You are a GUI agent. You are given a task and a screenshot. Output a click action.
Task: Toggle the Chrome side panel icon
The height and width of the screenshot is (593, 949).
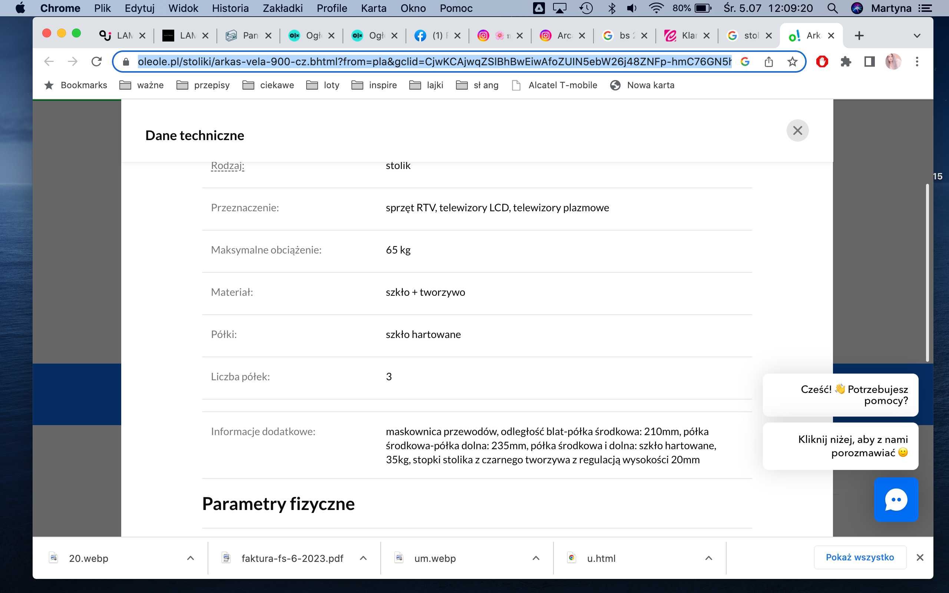[869, 62]
